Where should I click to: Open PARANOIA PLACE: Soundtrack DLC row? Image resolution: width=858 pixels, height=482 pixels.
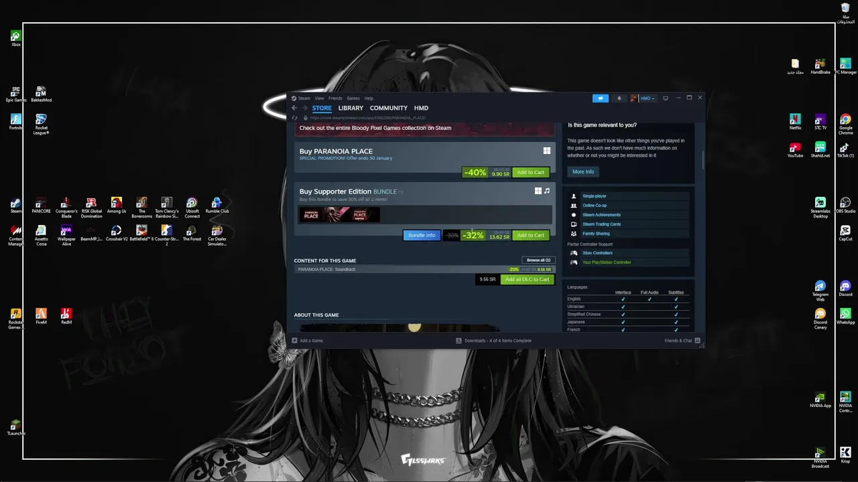click(x=424, y=269)
